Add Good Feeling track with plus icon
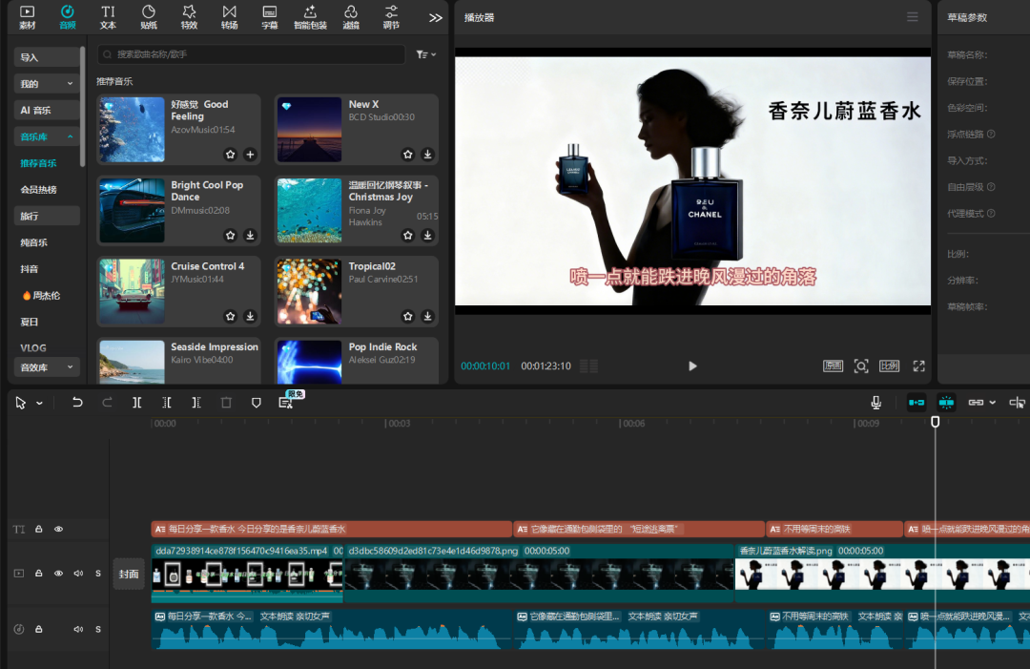Screen dimensions: 1030x669 (x=250, y=154)
